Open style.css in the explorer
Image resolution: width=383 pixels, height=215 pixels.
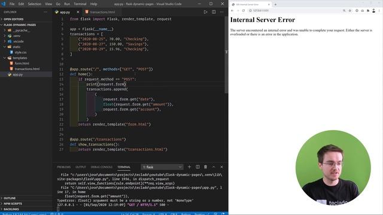(20, 53)
